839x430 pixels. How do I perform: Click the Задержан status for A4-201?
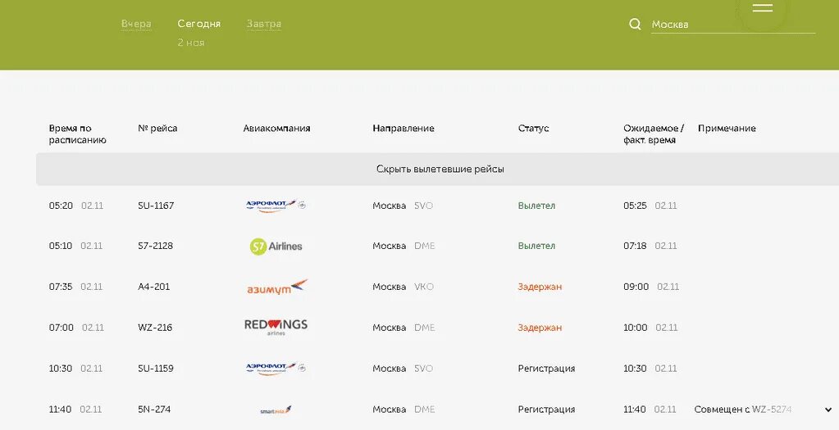pyautogui.click(x=540, y=287)
